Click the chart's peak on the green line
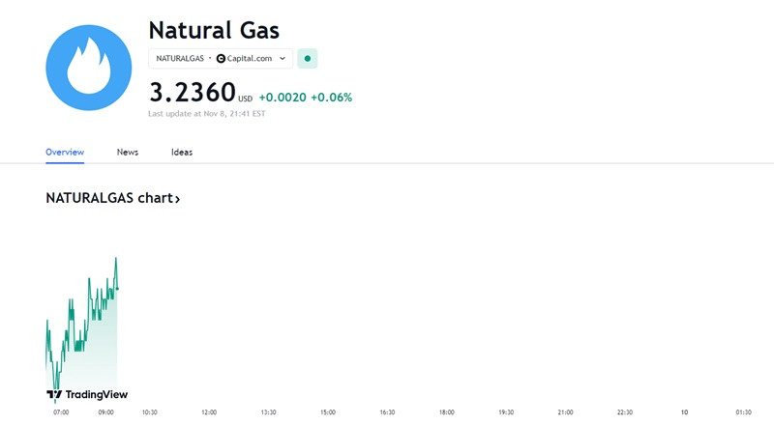The width and height of the screenshot is (774, 425). tap(116, 258)
